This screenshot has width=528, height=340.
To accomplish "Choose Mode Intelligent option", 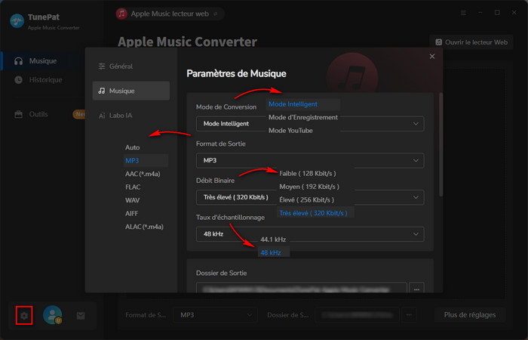I will click(303, 104).
